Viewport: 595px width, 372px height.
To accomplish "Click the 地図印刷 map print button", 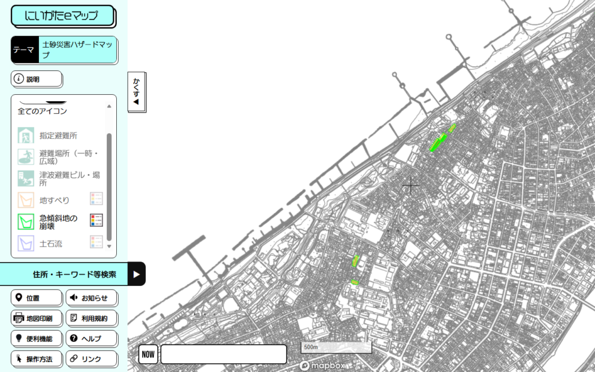I will (x=36, y=319).
